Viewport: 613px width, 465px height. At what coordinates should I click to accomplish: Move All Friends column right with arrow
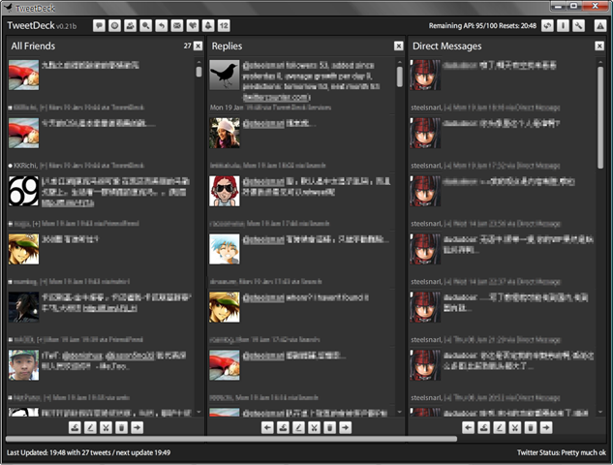coord(138,427)
